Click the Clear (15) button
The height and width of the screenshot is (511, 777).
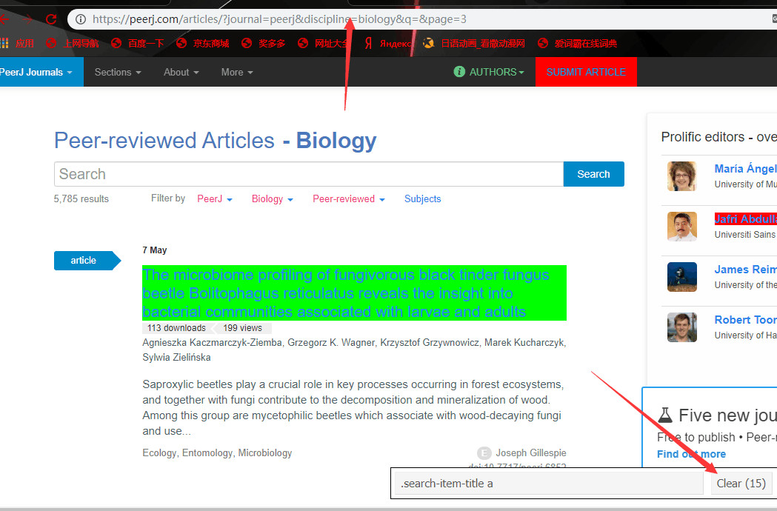tap(741, 484)
